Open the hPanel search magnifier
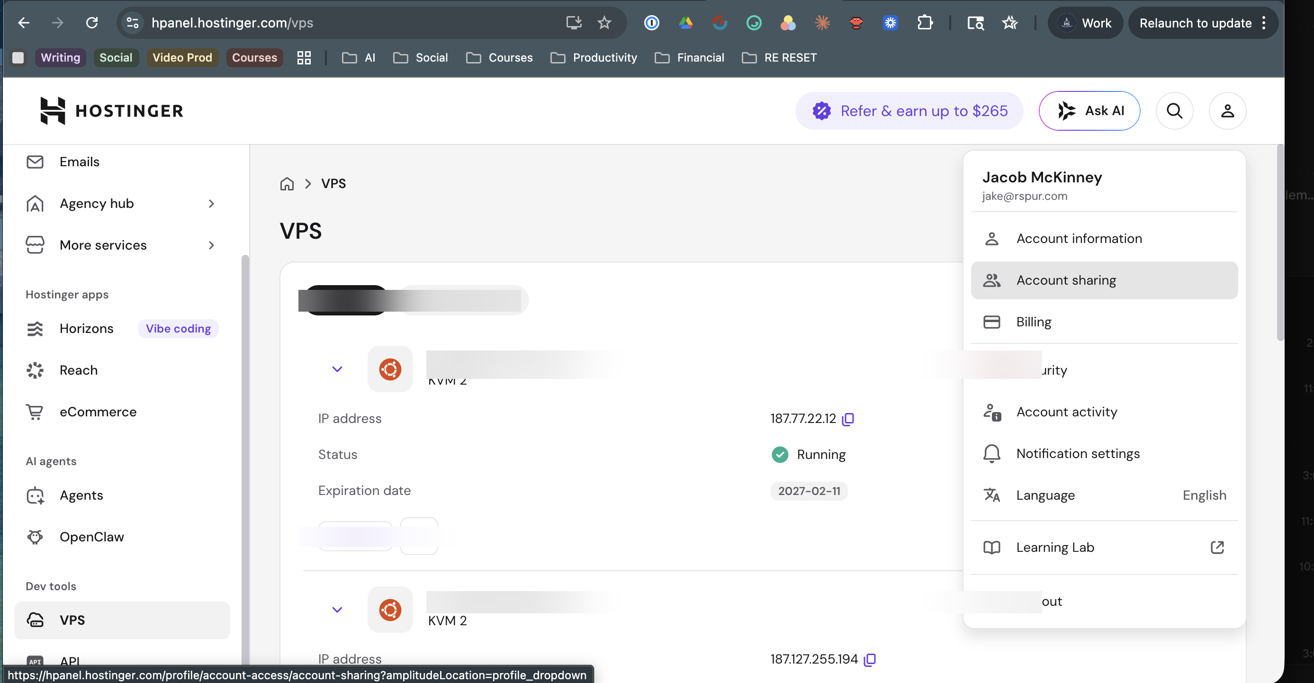Image resolution: width=1314 pixels, height=683 pixels. [1174, 111]
